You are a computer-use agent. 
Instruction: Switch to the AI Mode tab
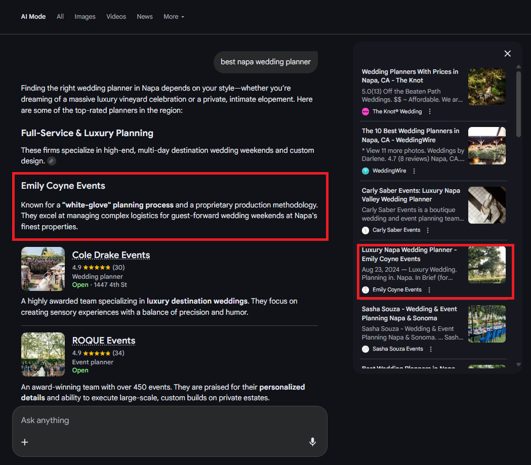[x=33, y=17]
